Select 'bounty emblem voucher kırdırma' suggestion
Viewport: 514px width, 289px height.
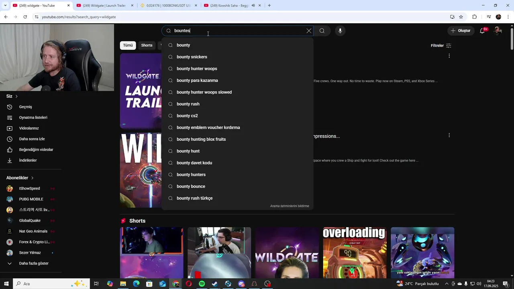click(237, 128)
